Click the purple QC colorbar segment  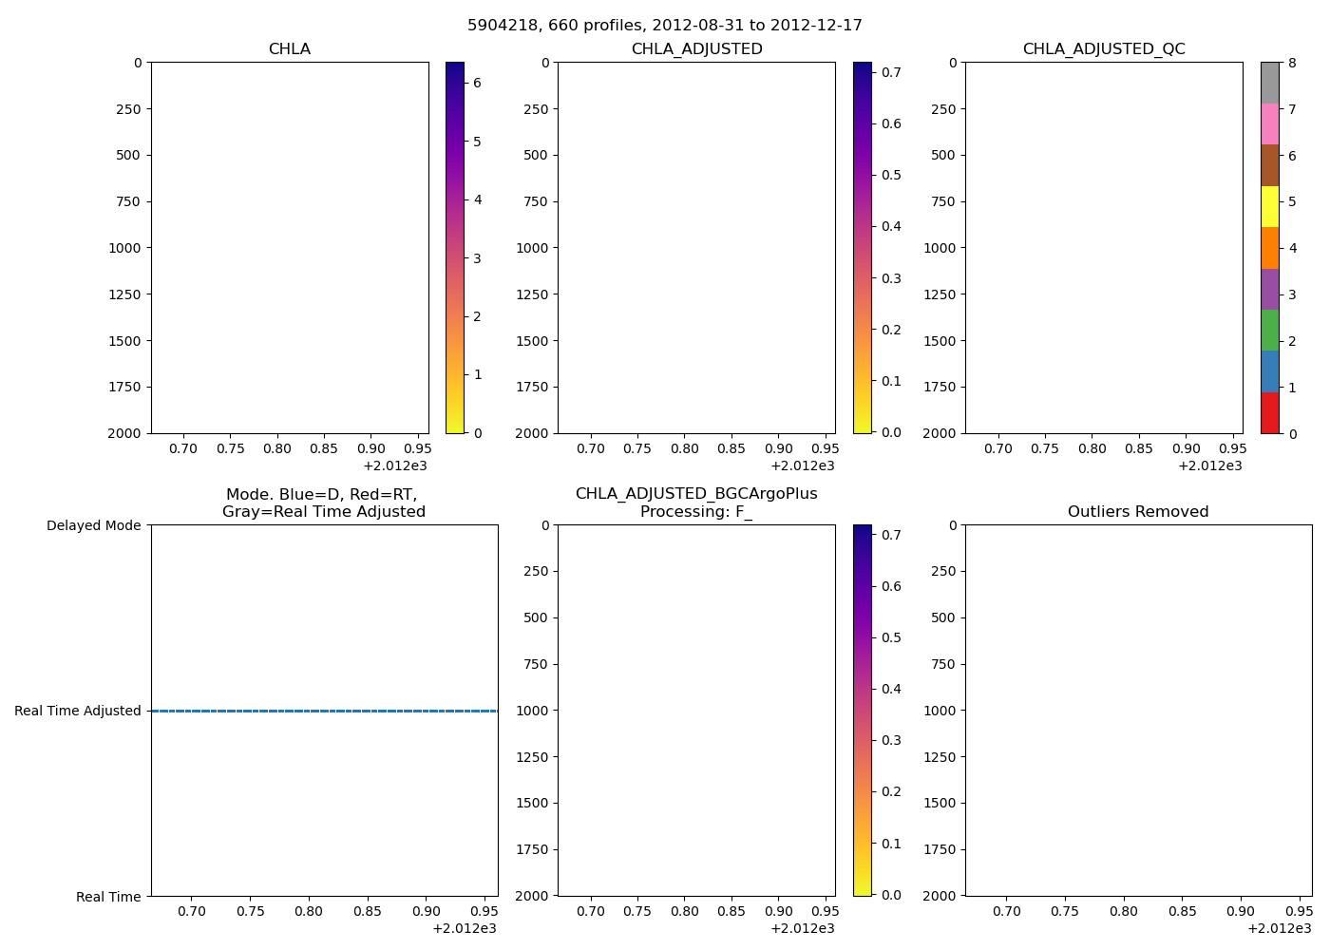point(1269,290)
